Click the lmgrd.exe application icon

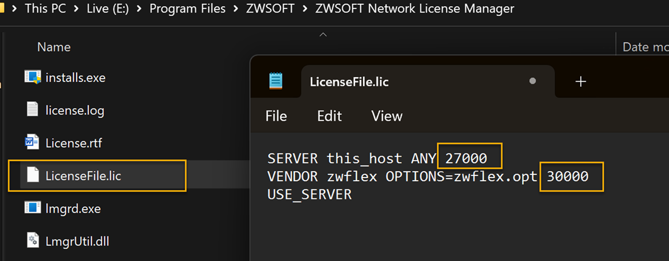tap(33, 208)
